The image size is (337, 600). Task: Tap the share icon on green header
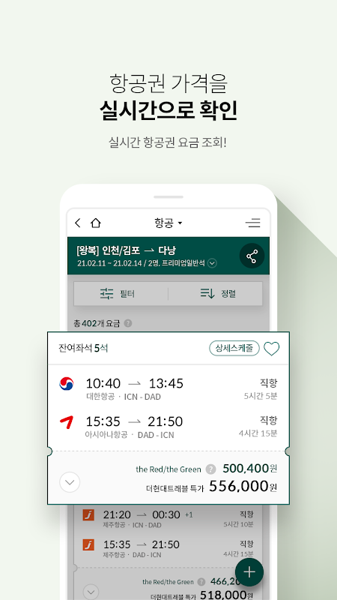click(252, 256)
